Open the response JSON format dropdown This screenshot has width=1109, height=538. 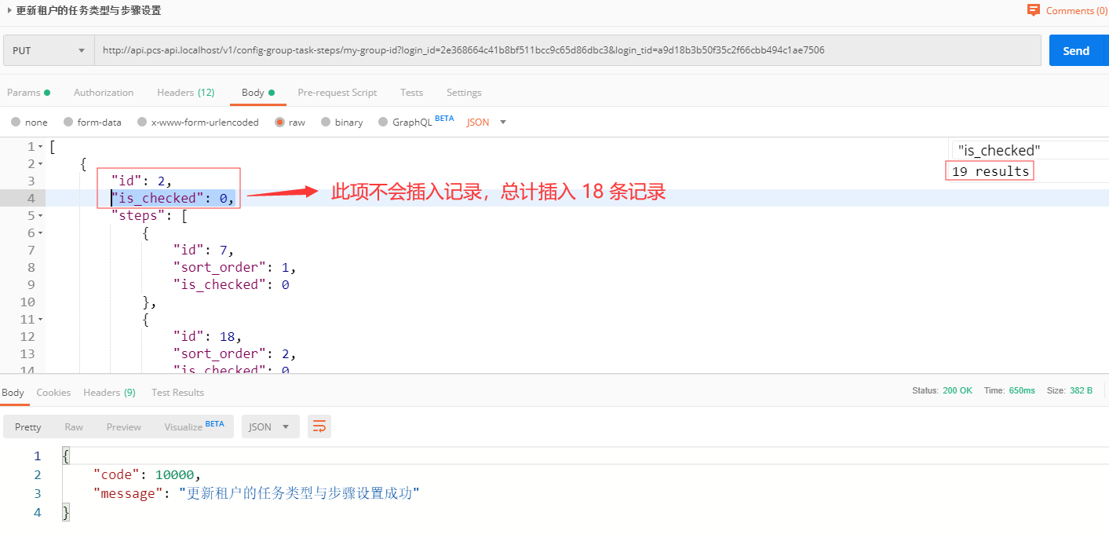pyautogui.click(x=270, y=426)
